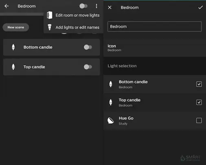
Task: Click the Bedroom title in left screen
Action: (26, 6)
